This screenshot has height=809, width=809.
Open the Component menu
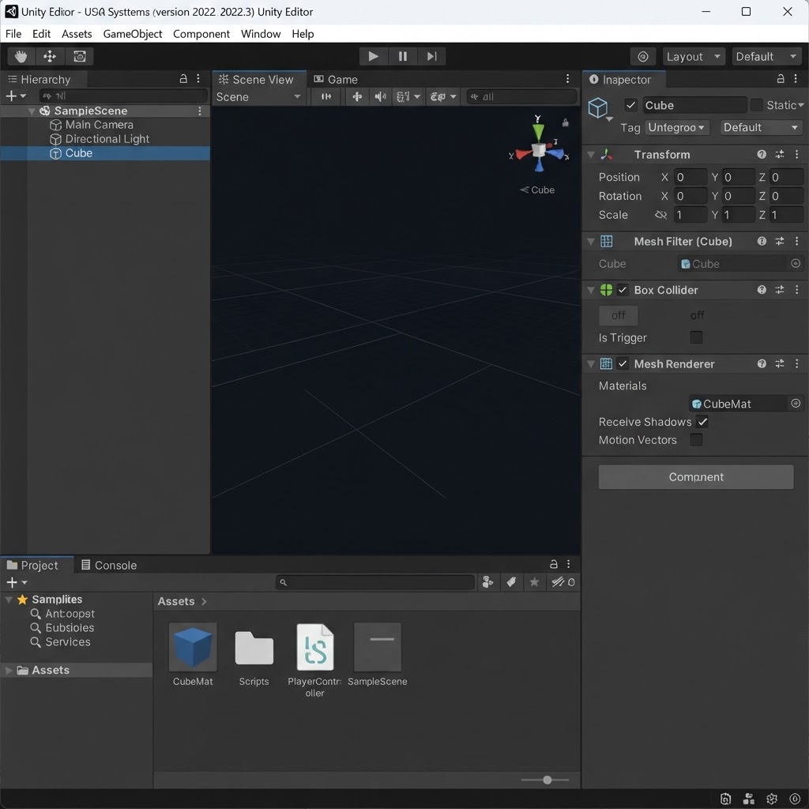(x=201, y=34)
